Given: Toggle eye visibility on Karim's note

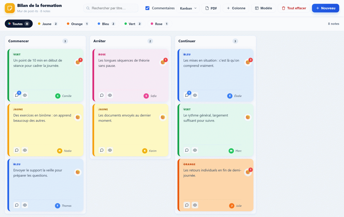Looking at the screenshot, I should (x=110, y=150).
